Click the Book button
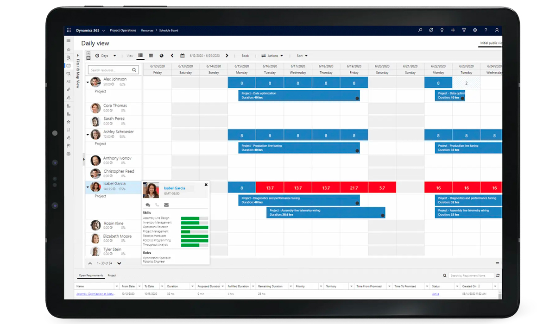 [x=245, y=55]
